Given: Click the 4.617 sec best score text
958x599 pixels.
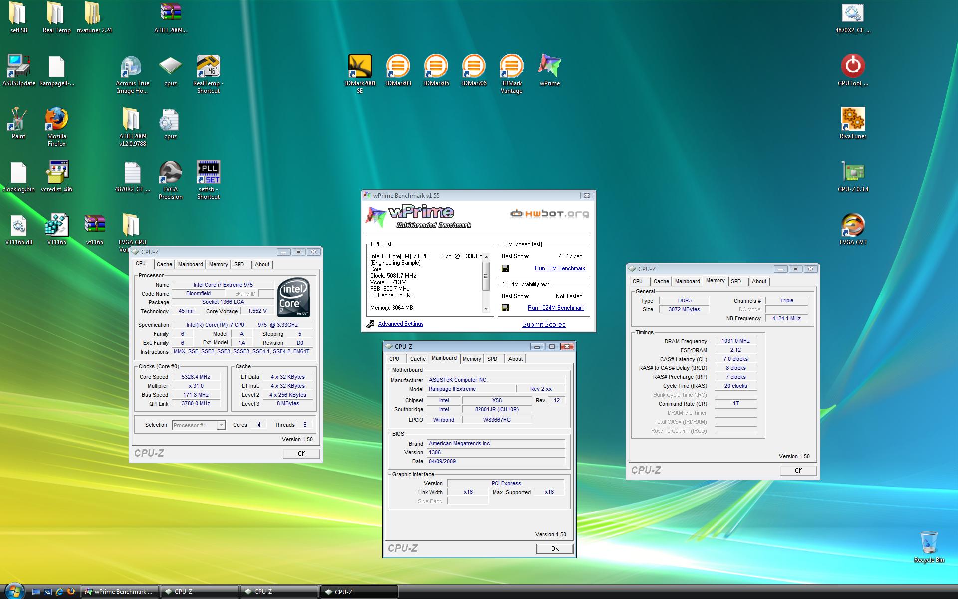Looking at the screenshot, I should point(570,256).
